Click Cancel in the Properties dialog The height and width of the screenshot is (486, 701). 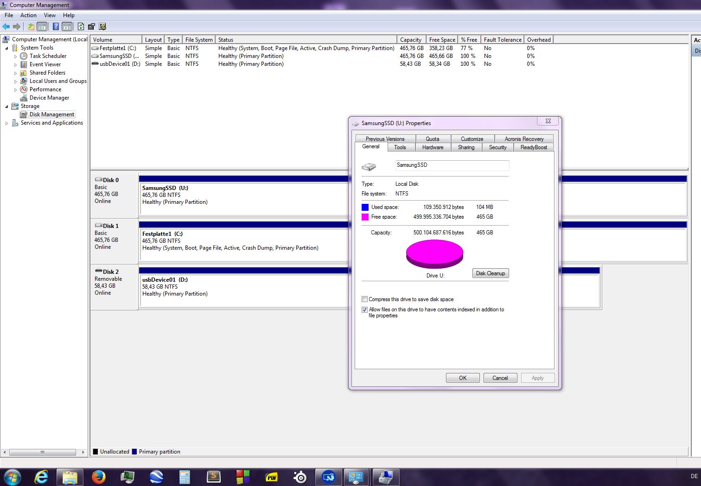tap(500, 378)
